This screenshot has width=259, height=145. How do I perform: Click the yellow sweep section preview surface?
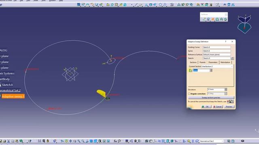click(x=101, y=93)
